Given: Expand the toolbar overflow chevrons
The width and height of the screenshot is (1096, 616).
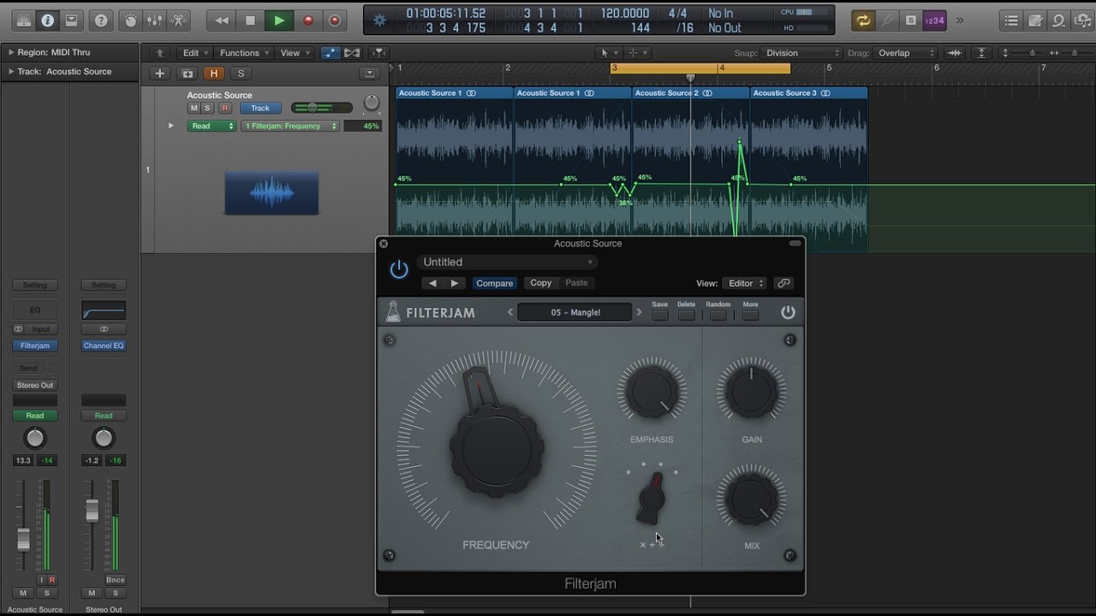Looking at the screenshot, I should click(960, 21).
